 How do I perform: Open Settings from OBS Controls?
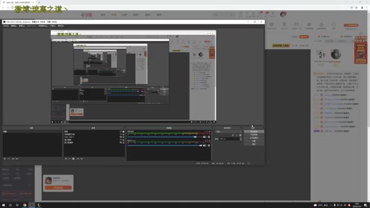[x=254, y=141]
